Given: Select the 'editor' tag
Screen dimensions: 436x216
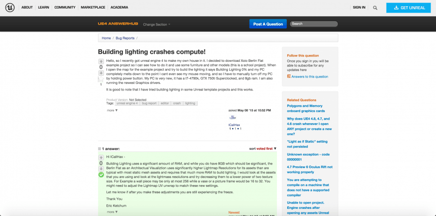Looking at the screenshot, I should click(x=165, y=103).
